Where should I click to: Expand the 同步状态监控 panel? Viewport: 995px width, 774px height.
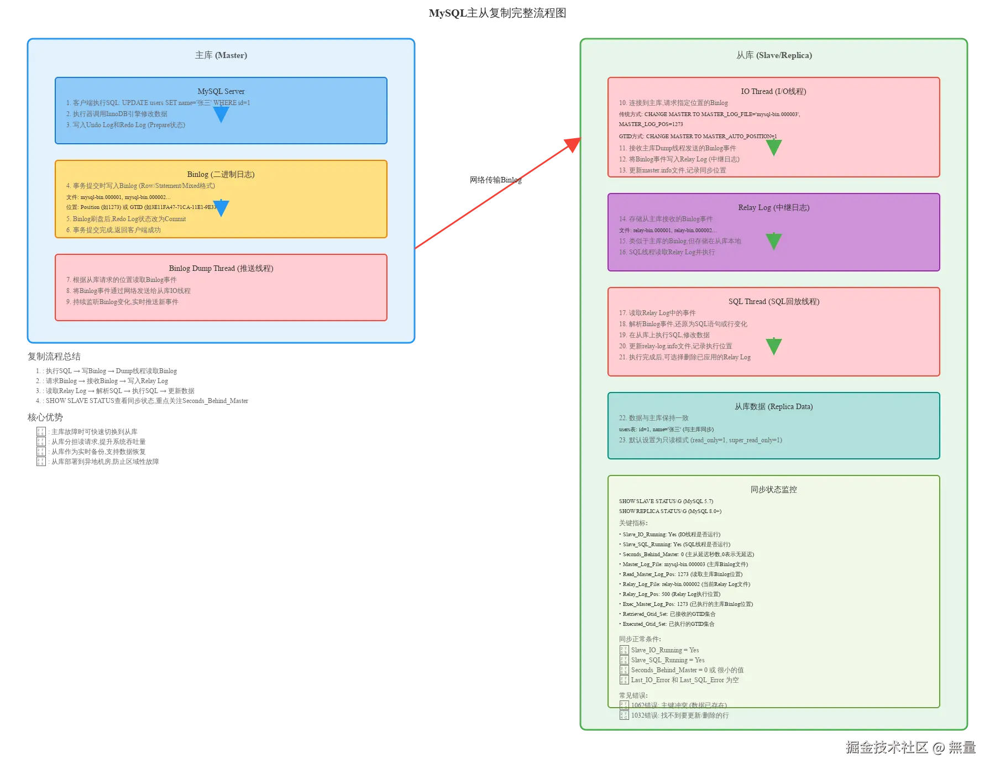pos(773,489)
